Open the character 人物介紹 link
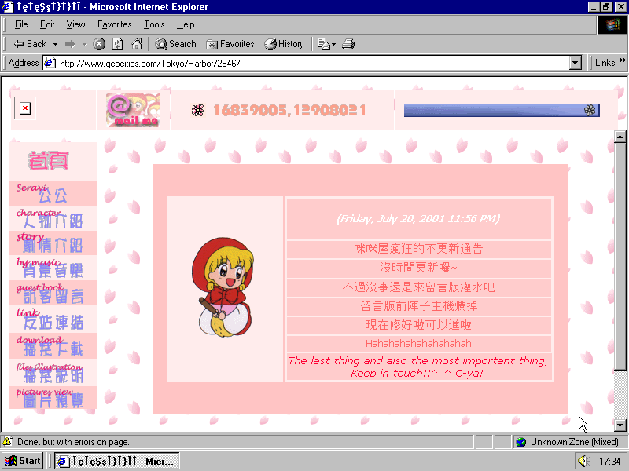The width and height of the screenshot is (629, 471). (53, 218)
